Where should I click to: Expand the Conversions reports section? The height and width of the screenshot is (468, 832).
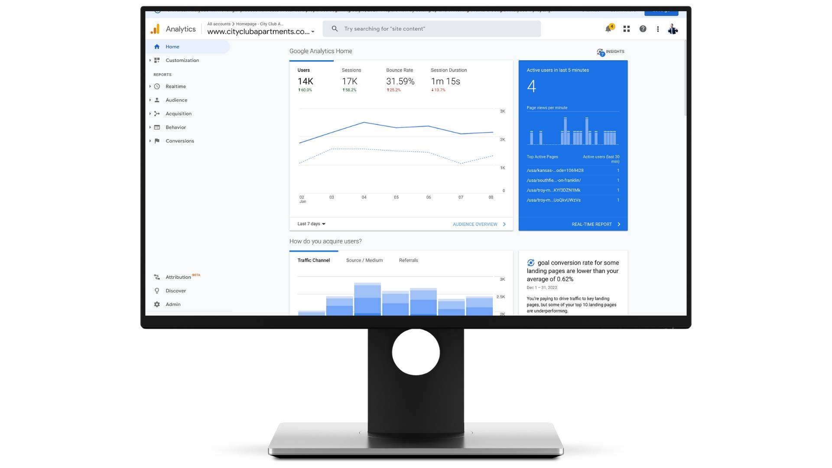coord(179,141)
